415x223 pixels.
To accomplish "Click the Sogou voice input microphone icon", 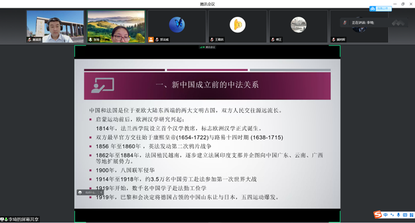I will point(398,215).
